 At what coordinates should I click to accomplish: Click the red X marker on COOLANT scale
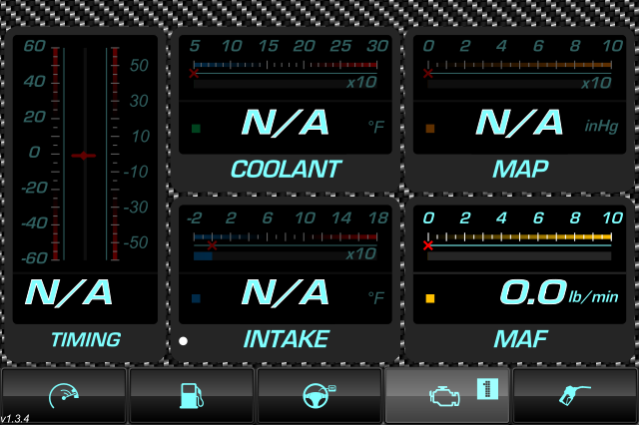pyautogui.click(x=194, y=73)
